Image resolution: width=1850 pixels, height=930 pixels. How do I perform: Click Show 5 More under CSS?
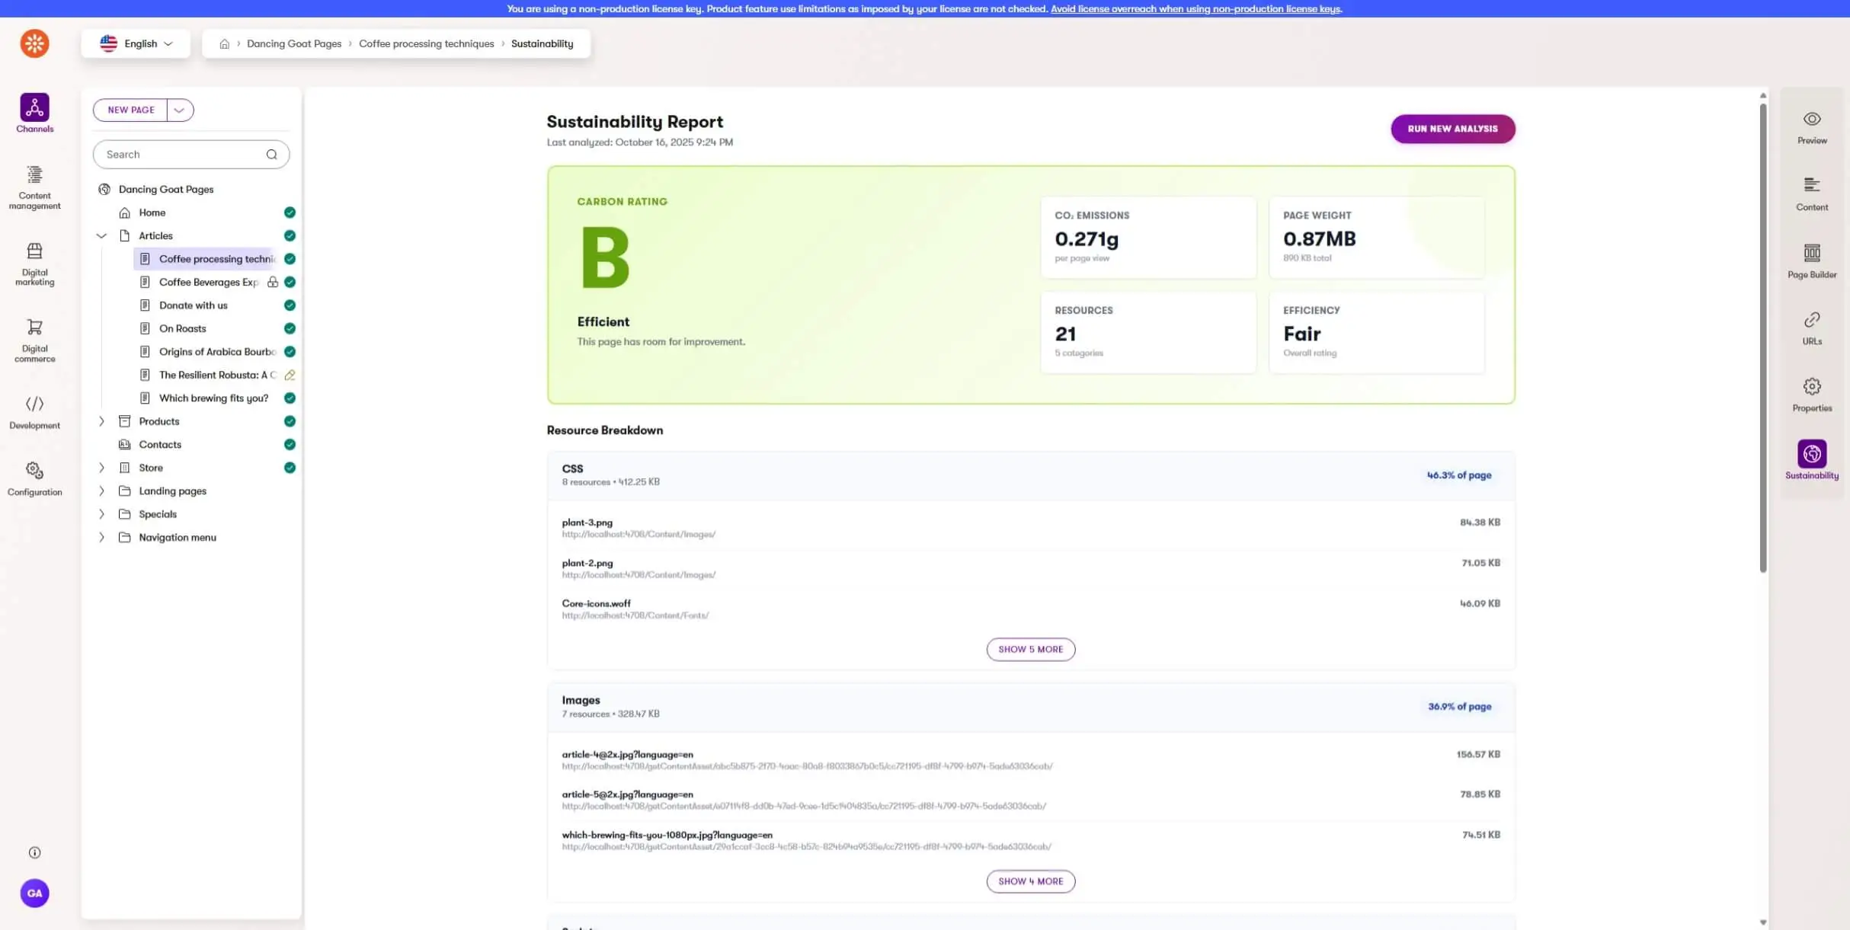point(1030,649)
